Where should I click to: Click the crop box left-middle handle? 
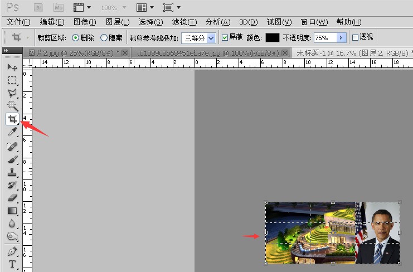click(x=266, y=233)
